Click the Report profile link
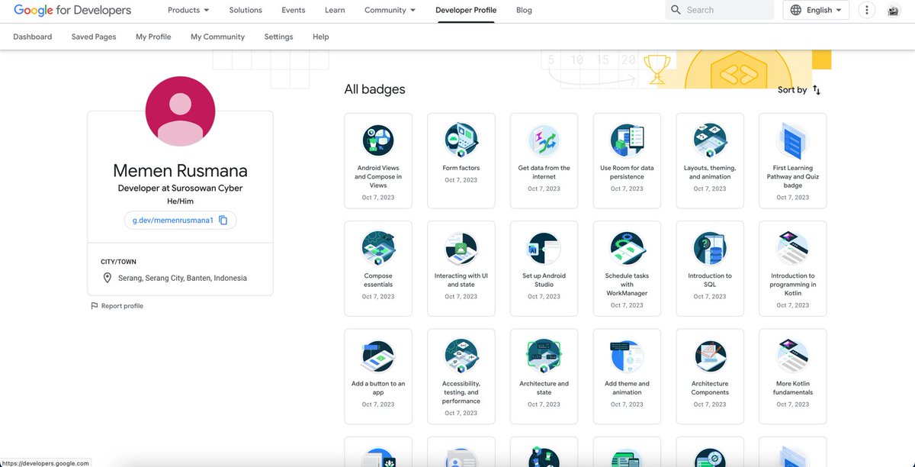Image resolution: width=915 pixels, height=467 pixels. point(122,306)
